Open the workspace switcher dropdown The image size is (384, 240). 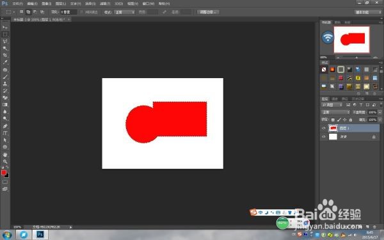tap(368, 12)
